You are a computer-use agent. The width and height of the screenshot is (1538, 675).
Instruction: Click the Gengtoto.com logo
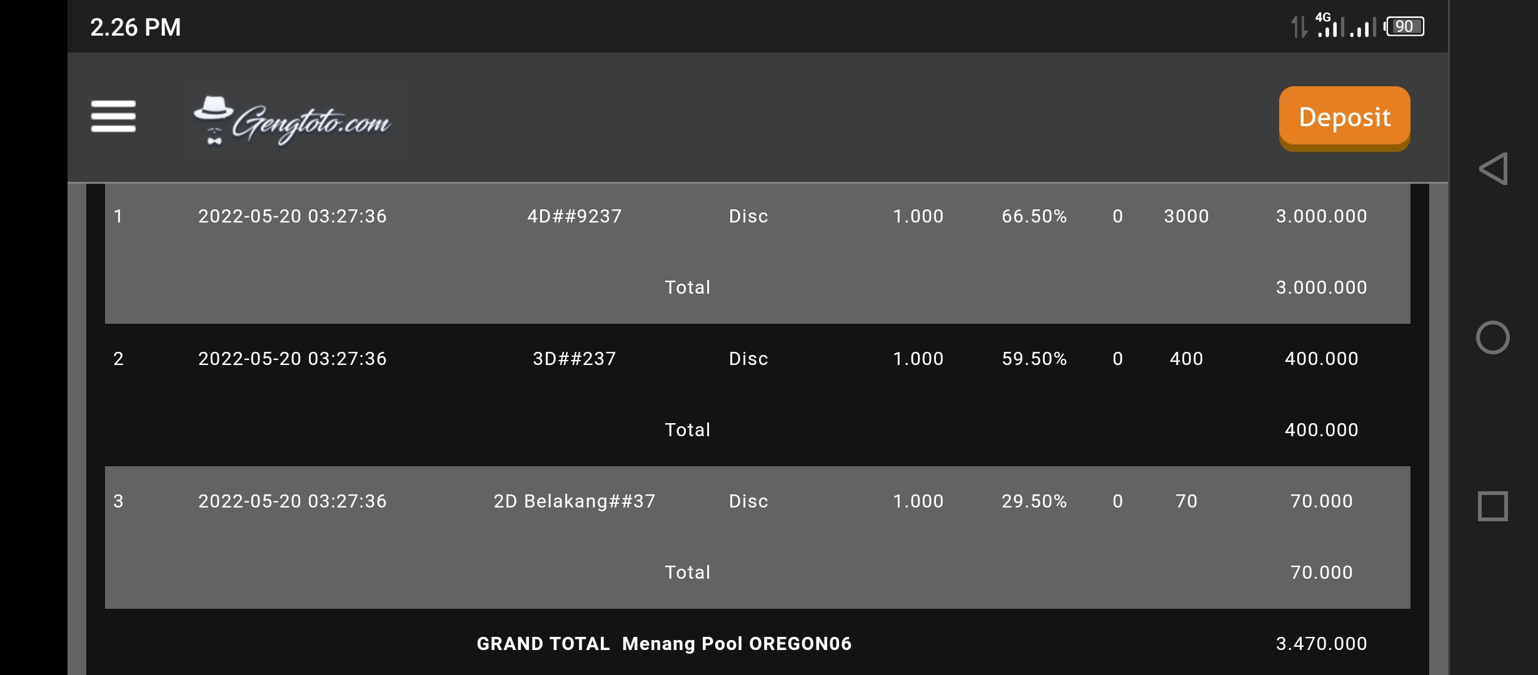(x=296, y=117)
